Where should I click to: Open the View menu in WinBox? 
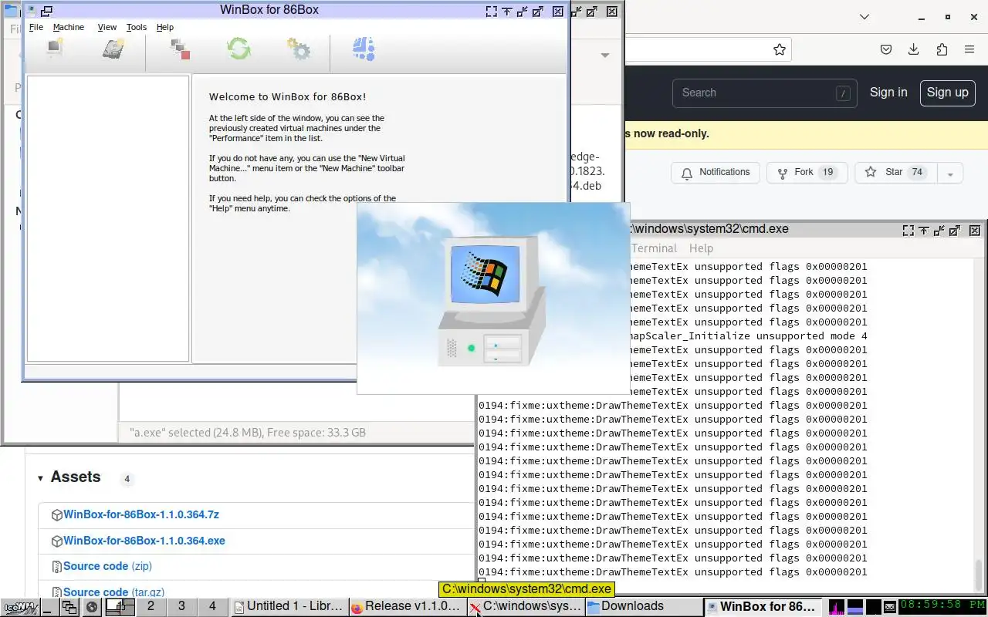tap(107, 27)
